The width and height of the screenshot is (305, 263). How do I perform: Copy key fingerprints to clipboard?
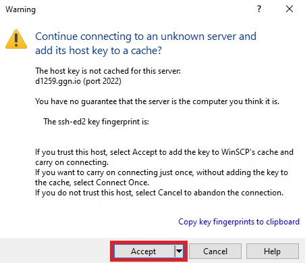point(239,222)
